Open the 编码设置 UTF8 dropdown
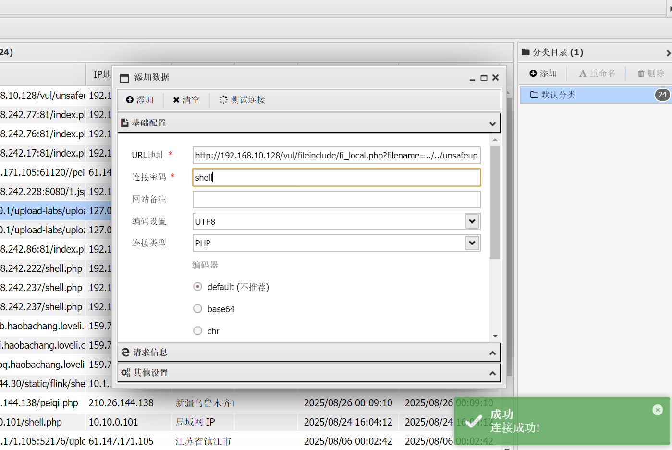The height and width of the screenshot is (450, 672). 472,221
